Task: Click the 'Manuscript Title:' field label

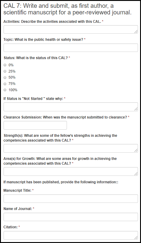Action: (x=17, y=190)
